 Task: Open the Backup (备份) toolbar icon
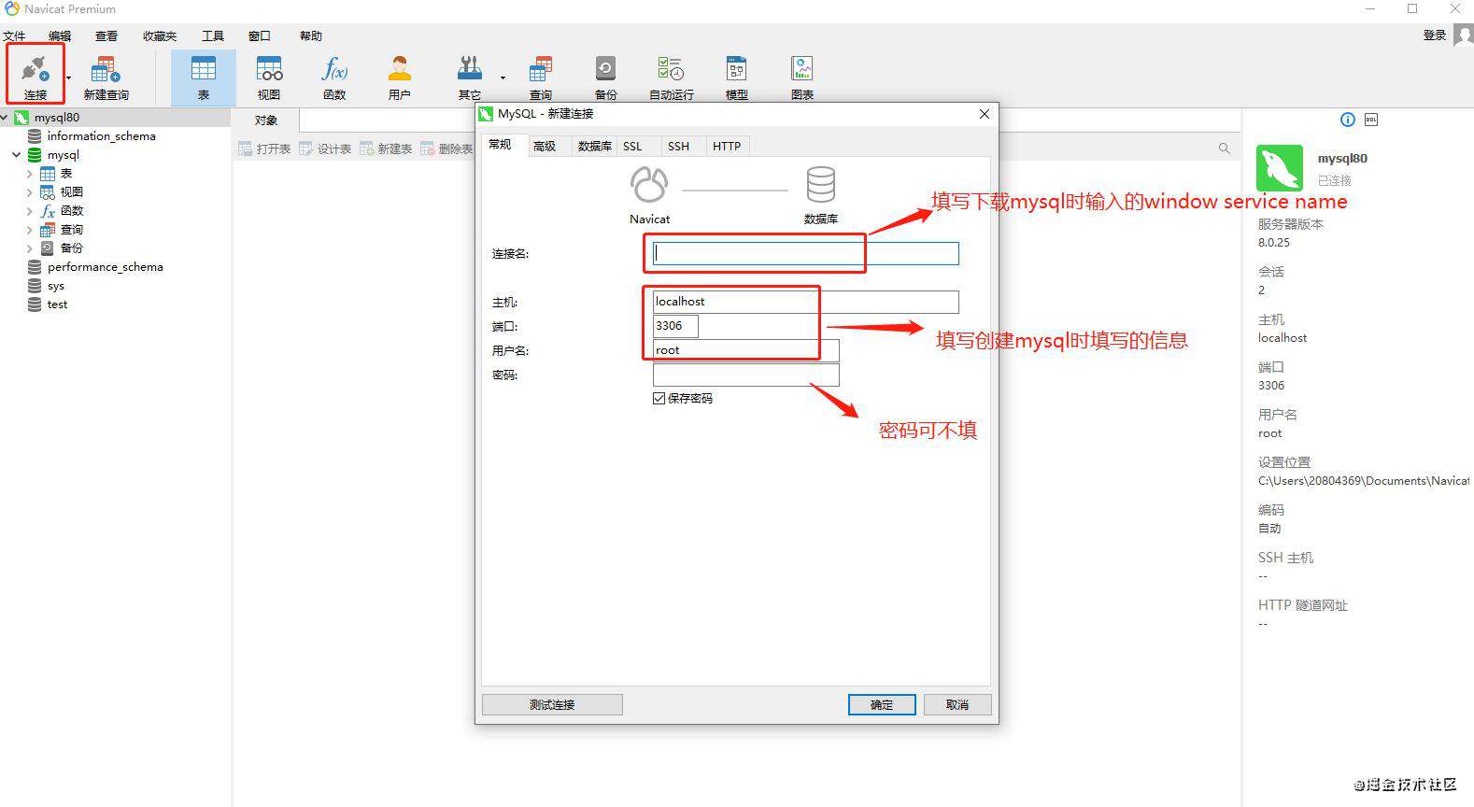coord(605,69)
